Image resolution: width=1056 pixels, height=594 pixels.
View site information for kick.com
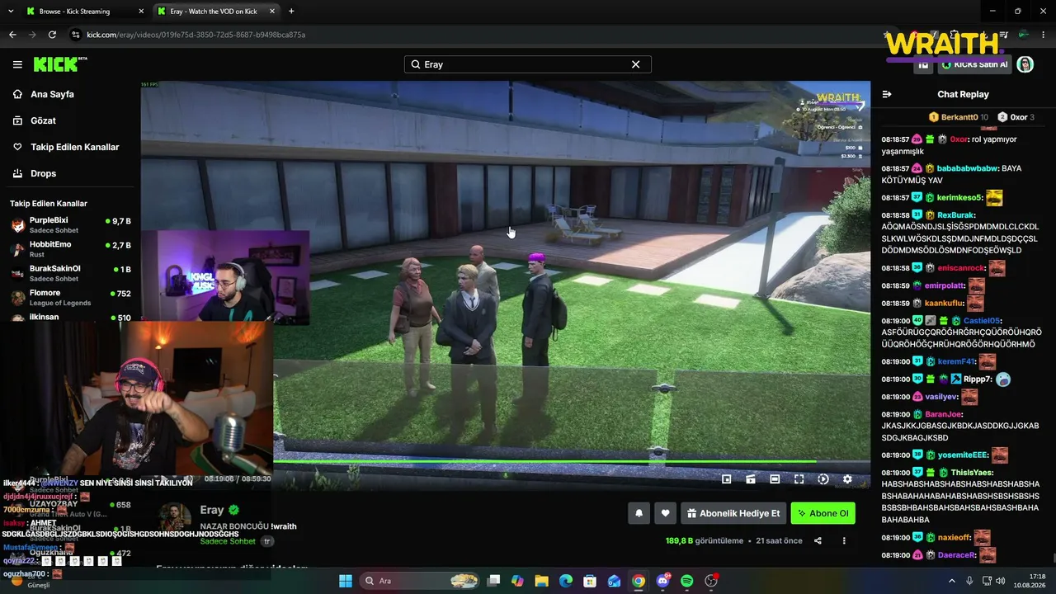tap(76, 35)
